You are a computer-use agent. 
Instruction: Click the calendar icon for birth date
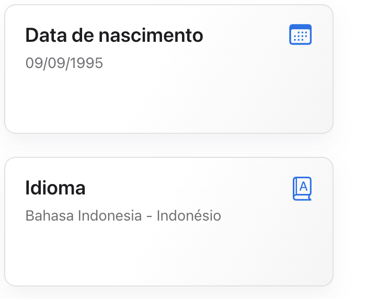coord(300,34)
